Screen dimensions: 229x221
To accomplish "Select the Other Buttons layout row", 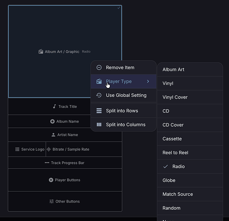I will tap(65, 201).
